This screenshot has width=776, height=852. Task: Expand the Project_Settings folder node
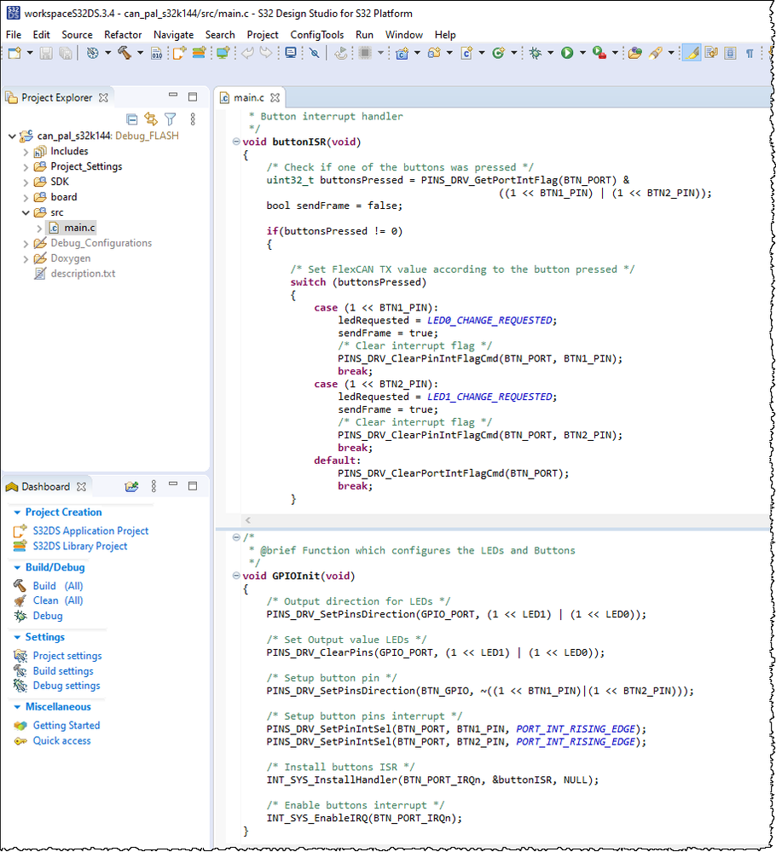tap(26, 167)
